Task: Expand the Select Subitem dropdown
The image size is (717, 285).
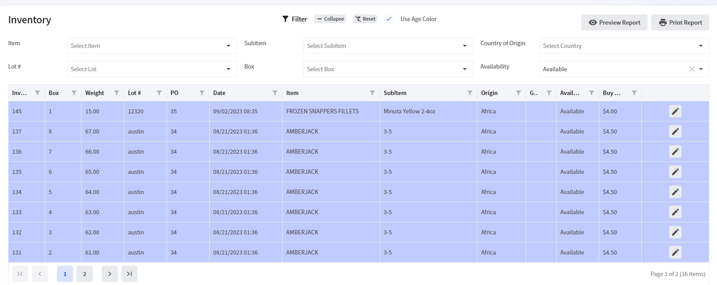Action: [387, 46]
